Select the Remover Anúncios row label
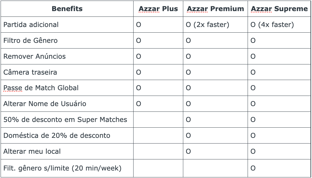Image resolution: width=312 pixels, height=178 pixels. 34,56
